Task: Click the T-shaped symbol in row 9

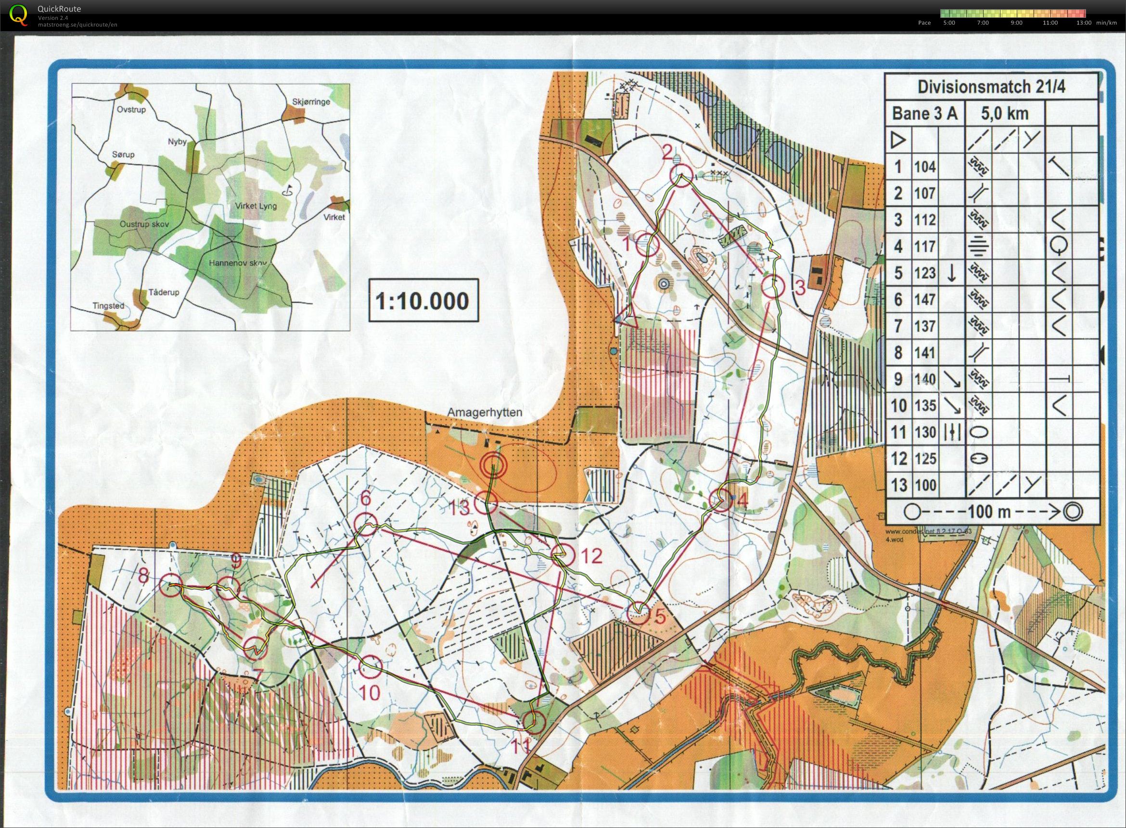Action: coord(1058,379)
